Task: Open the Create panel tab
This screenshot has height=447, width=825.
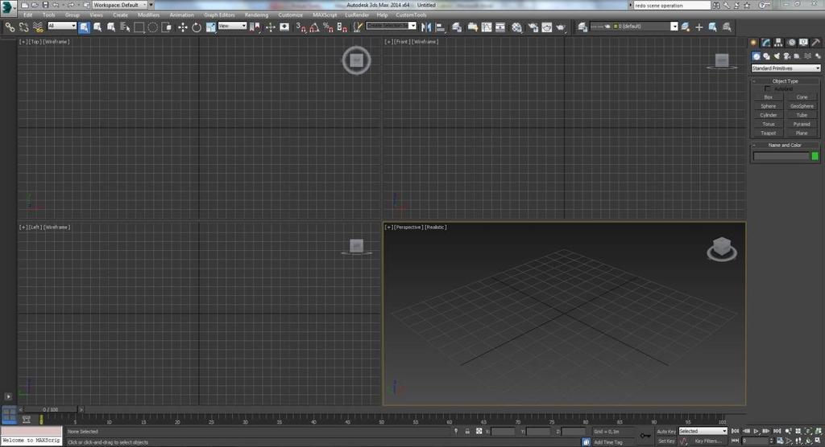Action: click(754, 43)
